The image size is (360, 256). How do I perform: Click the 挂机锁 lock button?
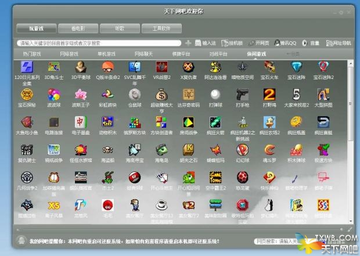point(232,43)
